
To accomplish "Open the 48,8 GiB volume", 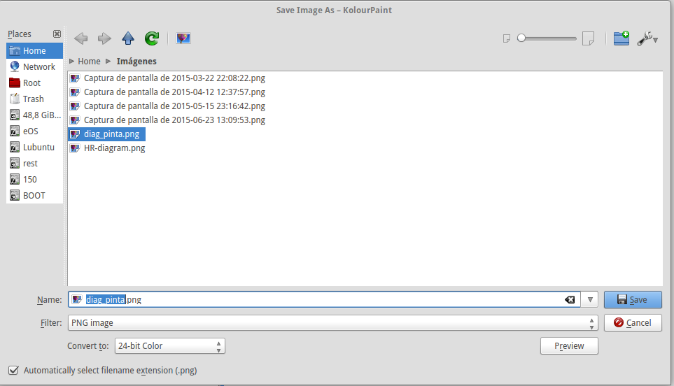I will pos(34,115).
